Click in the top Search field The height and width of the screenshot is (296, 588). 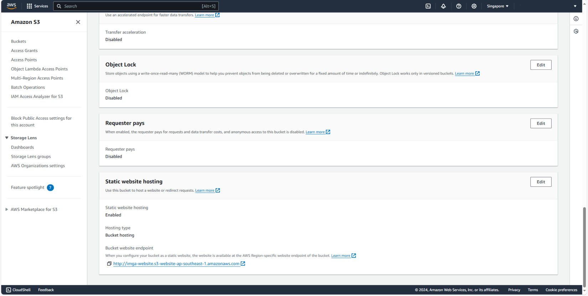pos(136,6)
